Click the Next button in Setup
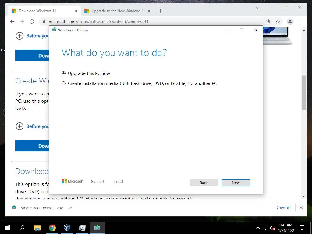This screenshot has height=234, width=312. click(236, 183)
